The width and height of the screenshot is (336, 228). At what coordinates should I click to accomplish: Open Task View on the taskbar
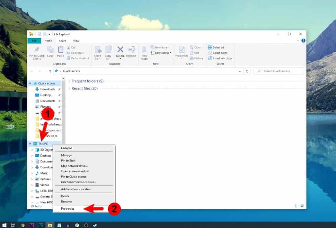point(13,225)
